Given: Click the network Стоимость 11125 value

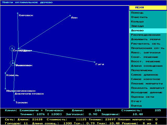Looking at the screenshot, I should (x=81, y=120).
